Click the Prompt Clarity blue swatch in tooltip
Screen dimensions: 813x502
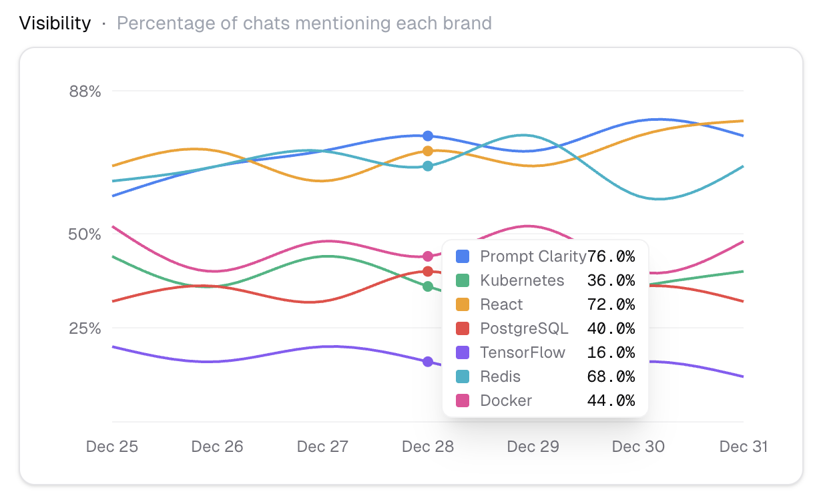click(x=463, y=256)
